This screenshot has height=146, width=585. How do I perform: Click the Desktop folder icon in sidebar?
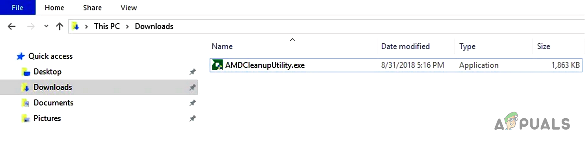[26, 72]
